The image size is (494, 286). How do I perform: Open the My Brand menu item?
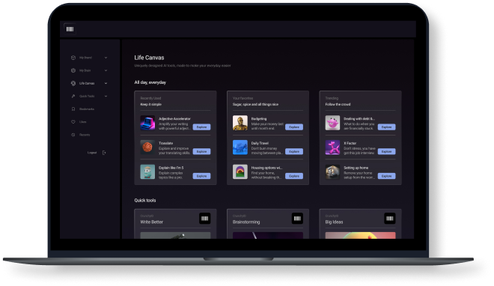85,58
